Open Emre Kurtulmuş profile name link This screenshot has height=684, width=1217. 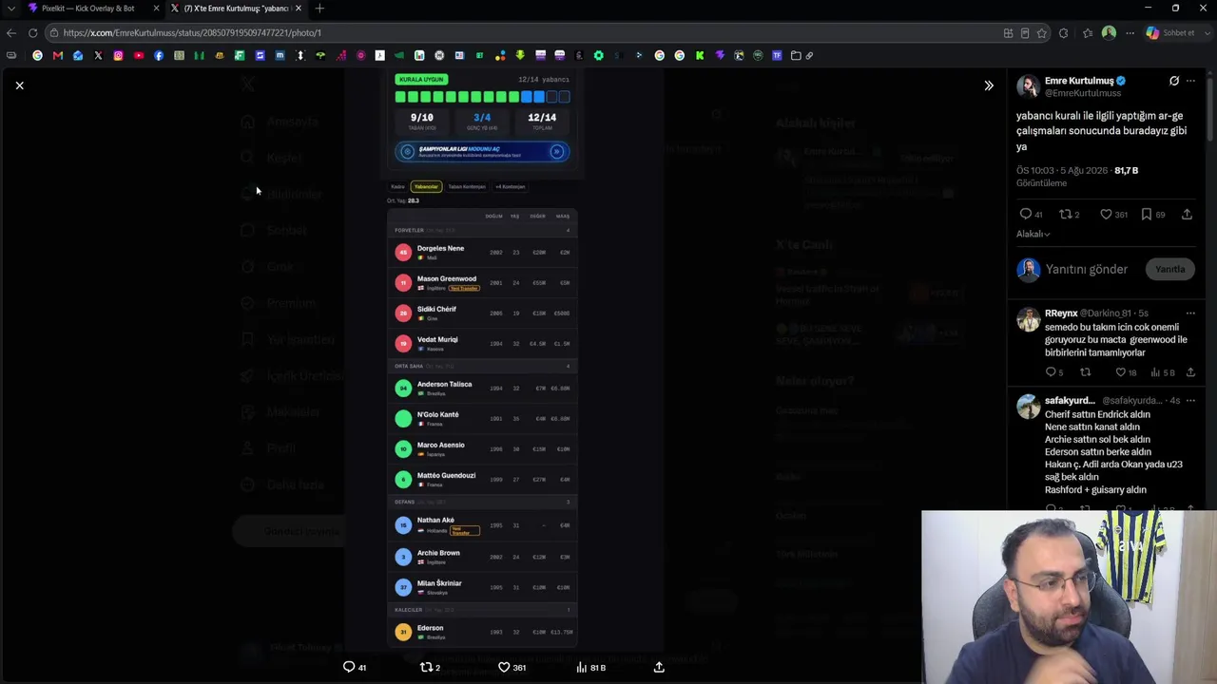(x=1079, y=81)
